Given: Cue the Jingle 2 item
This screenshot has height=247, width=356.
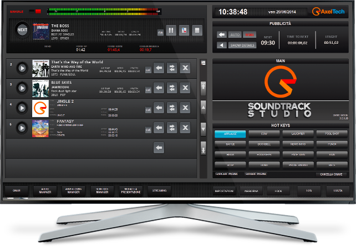Looking at the screenshot, I should pos(148,110).
